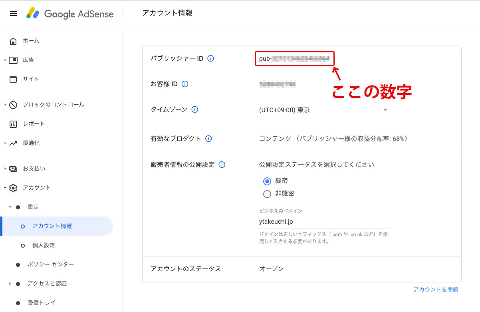Open 受信トレイ in the sidebar

click(x=41, y=303)
